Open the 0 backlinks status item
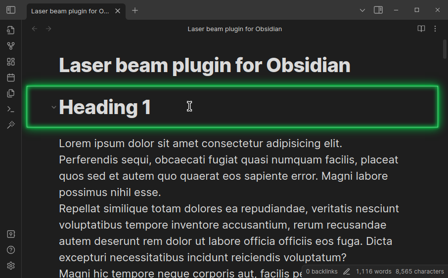The height and width of the screenshot is (278, 448). click(x=322, y=272)
